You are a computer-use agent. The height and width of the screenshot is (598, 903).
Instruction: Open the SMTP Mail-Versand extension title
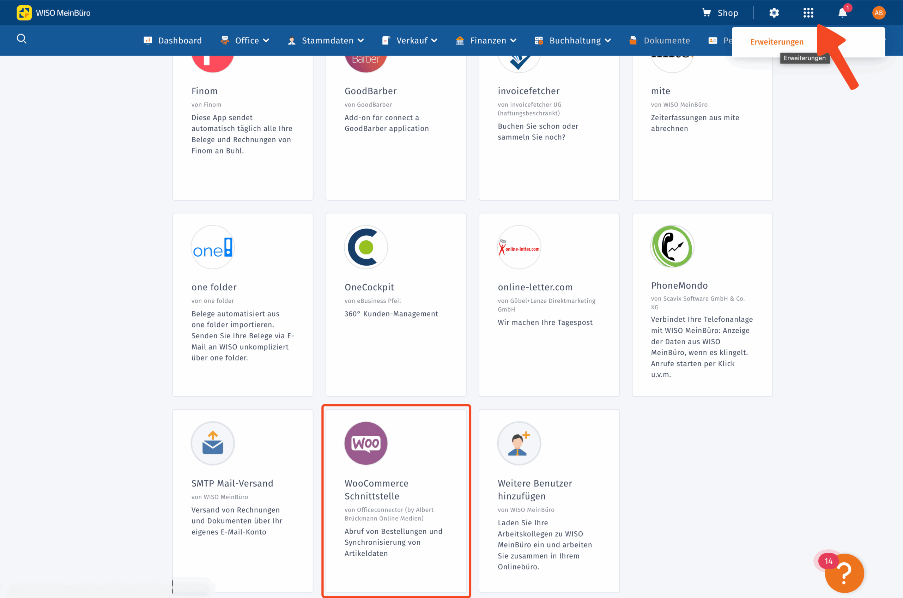232,483
